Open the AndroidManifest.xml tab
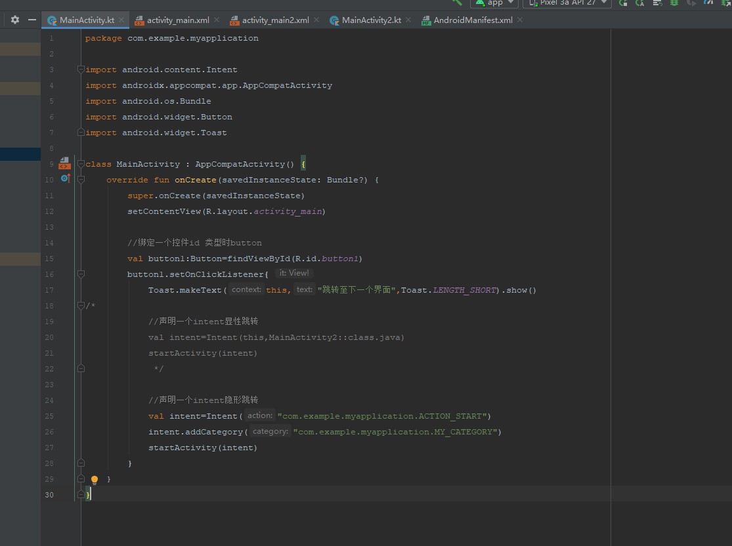The image size is (732, 546). (473, 20)
